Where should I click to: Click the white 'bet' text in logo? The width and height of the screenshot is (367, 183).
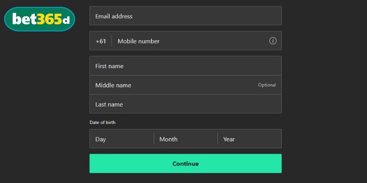tap(24, 19)
